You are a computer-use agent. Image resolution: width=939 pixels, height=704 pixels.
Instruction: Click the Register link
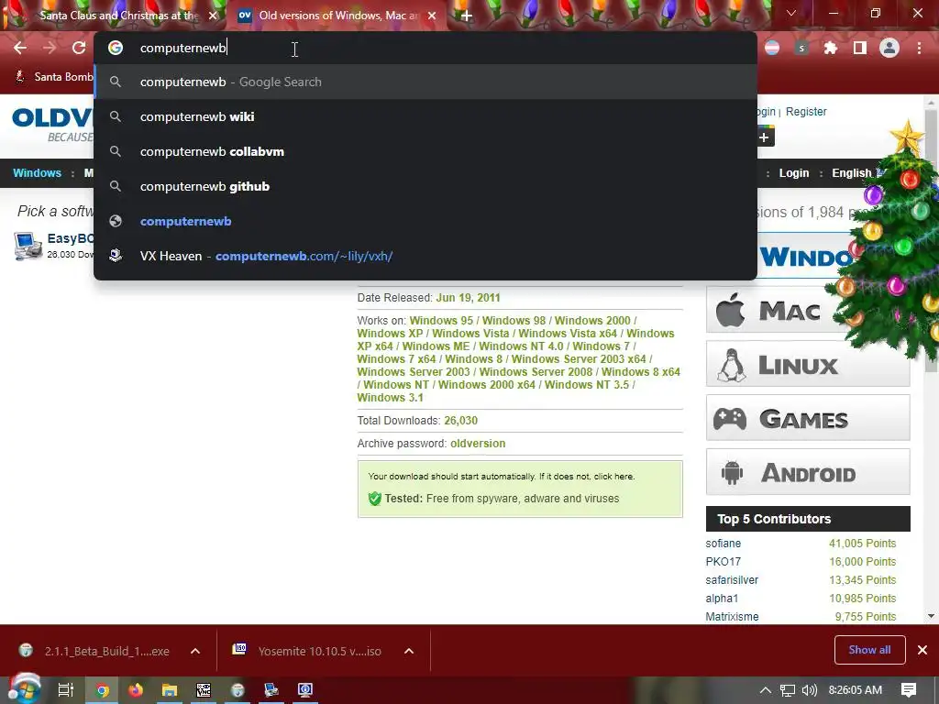pyautogui.click(x=806, y=111)
